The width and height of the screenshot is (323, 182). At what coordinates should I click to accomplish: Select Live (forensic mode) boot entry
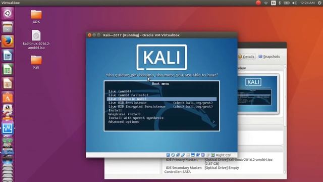tap(161, 99)
